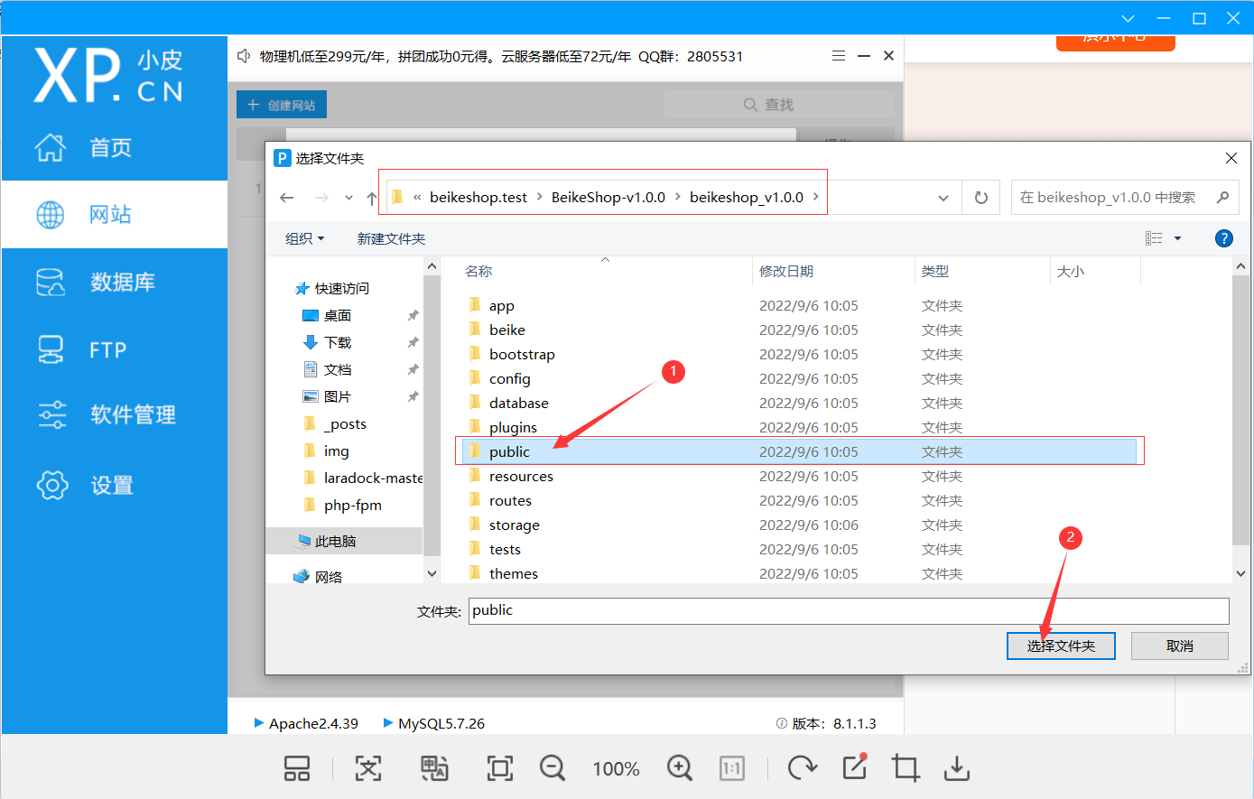The image size is (1254, 799).
Task: Select 此电脑 in navigation pane
Action: 344,541
